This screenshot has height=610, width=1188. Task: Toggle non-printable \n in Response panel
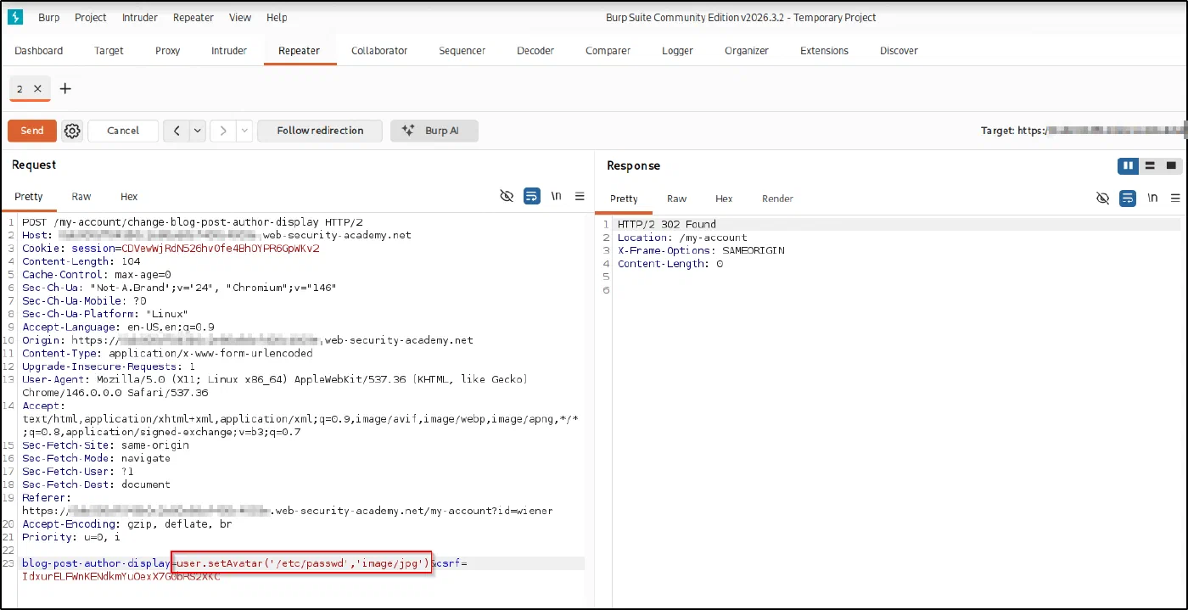pos(1152,198)
